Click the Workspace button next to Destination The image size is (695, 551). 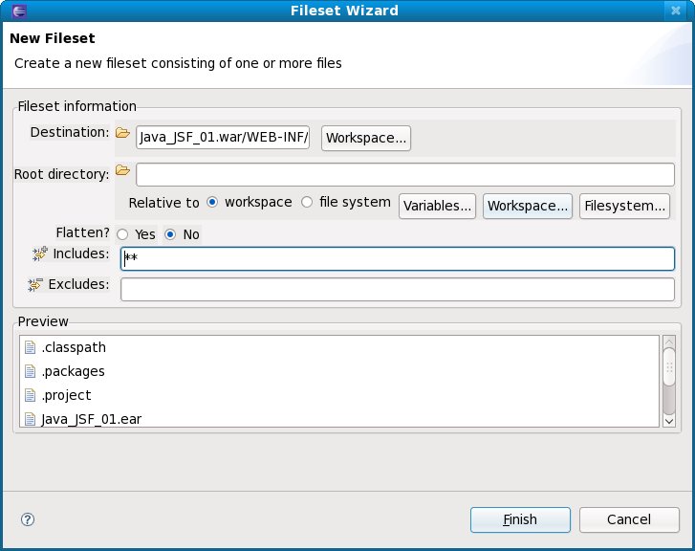(367, 139)
